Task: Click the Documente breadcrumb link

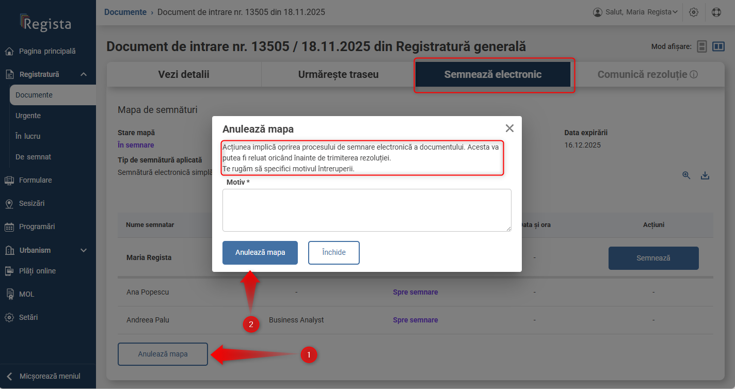Action: 125,12
